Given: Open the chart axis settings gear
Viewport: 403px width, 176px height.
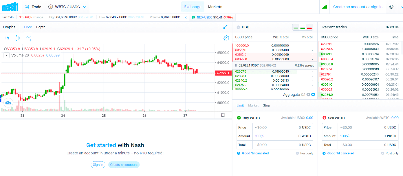Looking at the screenshot, I should (x=223, y=115).
